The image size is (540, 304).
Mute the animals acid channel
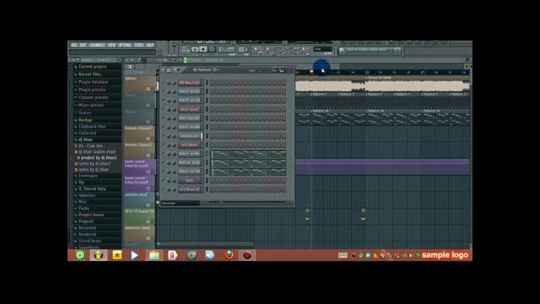[x=164, y=136]
